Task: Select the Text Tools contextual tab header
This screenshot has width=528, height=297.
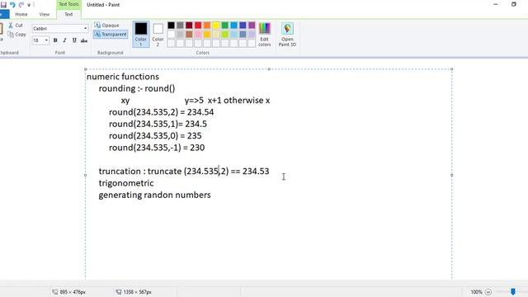Action: pyautogui.click(x=68, y=4)
